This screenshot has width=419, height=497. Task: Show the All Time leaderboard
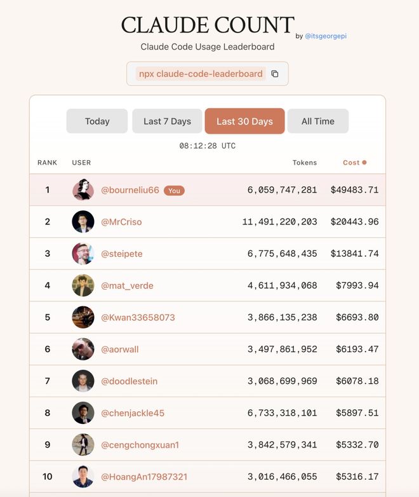click(318, 121)
